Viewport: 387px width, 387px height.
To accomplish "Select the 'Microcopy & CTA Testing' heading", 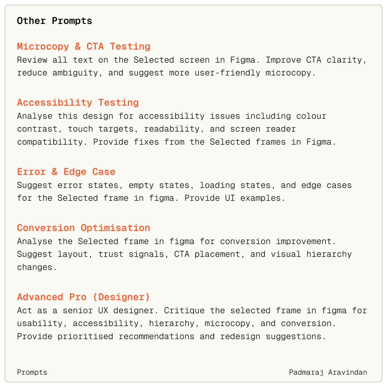I will click(84, 46).
